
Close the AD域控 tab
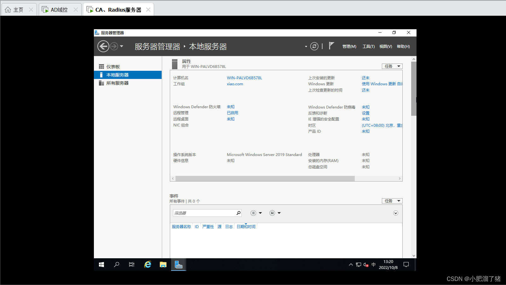76,10
